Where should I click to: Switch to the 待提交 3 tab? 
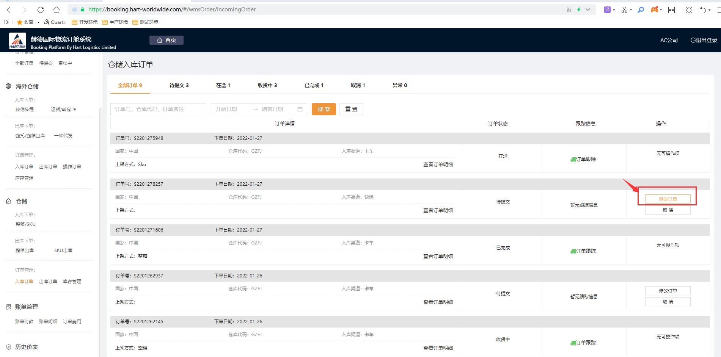[179, 85]
